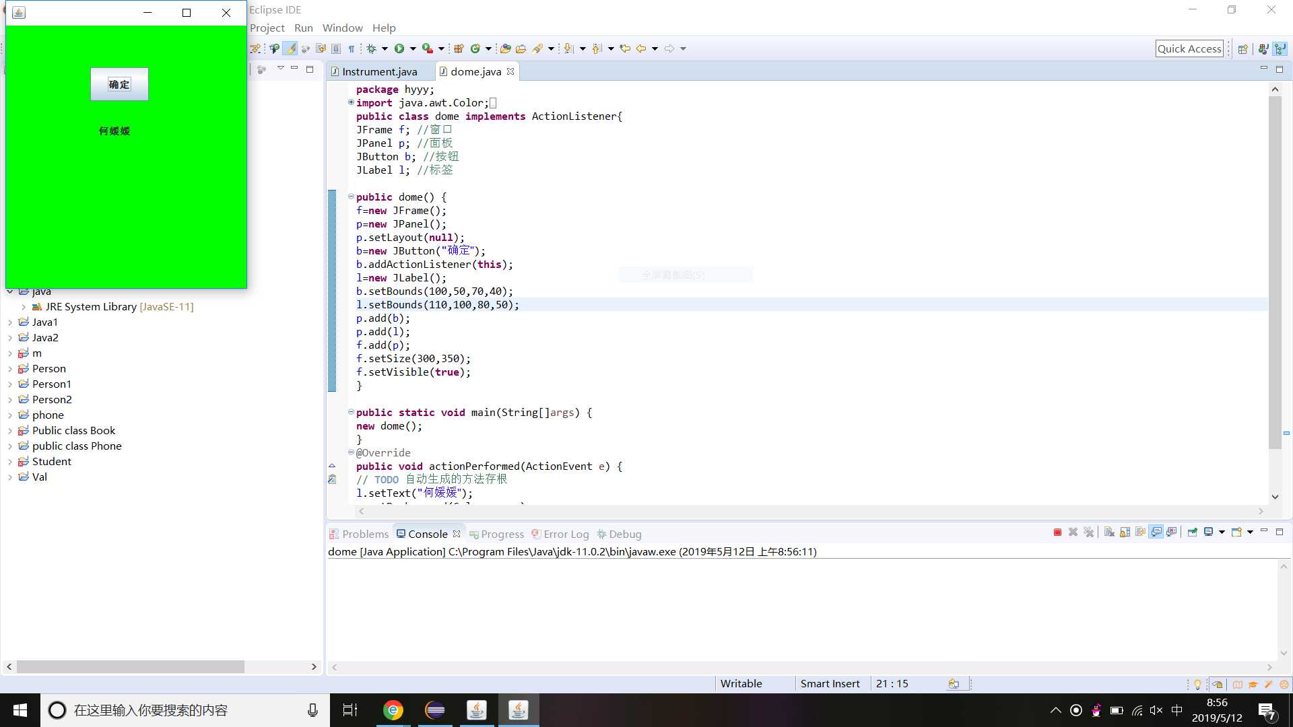Open Chrome from the taskbar

point(393,710)
